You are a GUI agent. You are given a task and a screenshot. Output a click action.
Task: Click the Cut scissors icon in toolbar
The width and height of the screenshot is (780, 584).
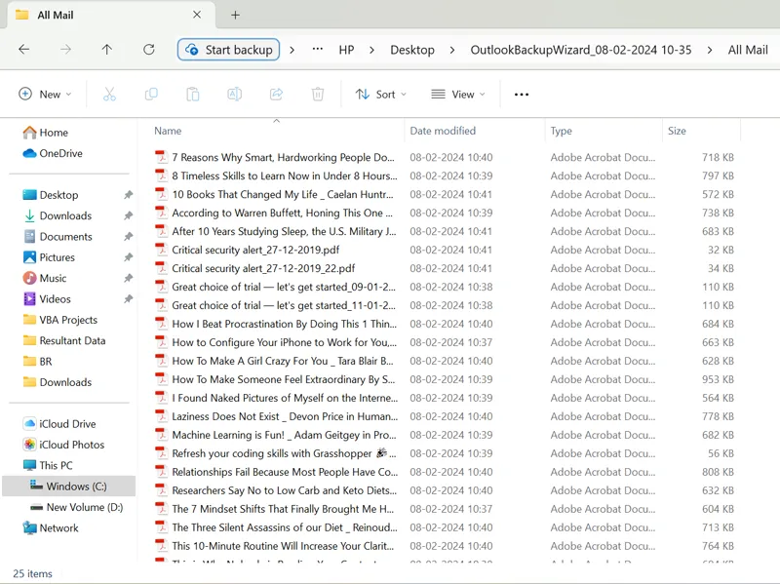(109, 95)
